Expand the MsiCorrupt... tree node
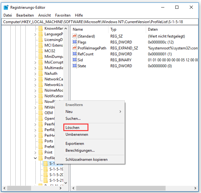This screenshot has width=201, height=193. click(x=35, y=63)
